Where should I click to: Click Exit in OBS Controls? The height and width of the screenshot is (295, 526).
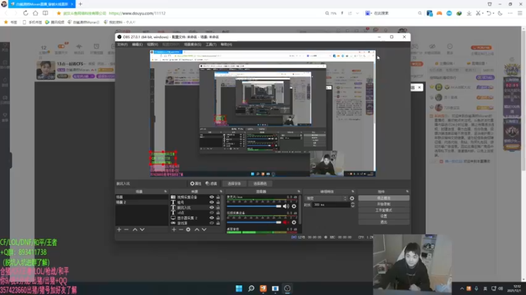383,222
